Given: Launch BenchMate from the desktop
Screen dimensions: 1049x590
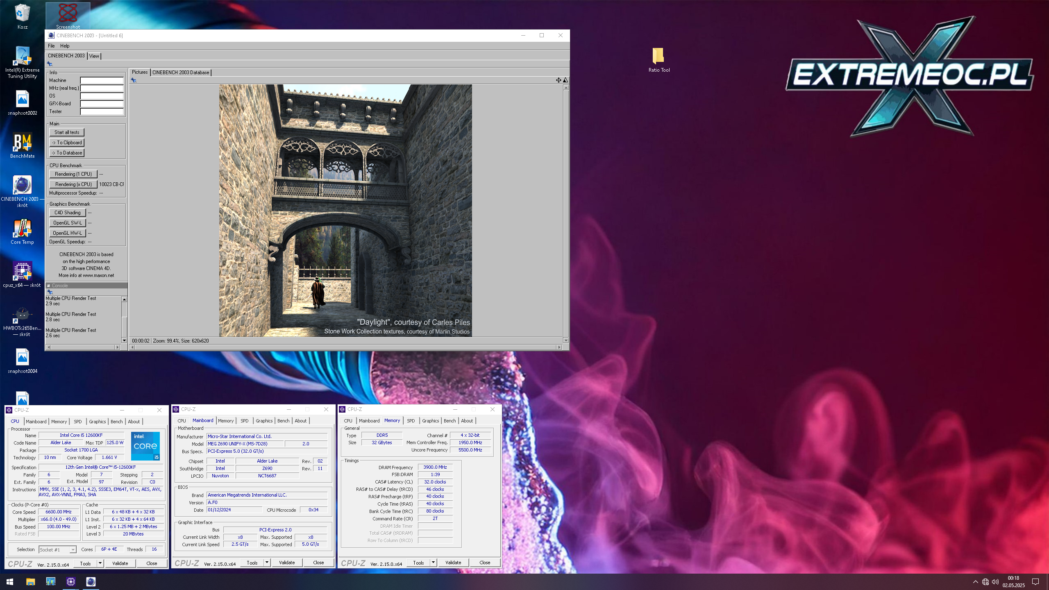Looking at the screenshot, I should click(22, 145).
